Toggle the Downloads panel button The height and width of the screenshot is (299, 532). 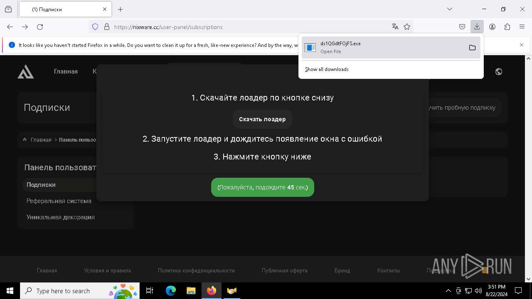[x=477, y=27]
